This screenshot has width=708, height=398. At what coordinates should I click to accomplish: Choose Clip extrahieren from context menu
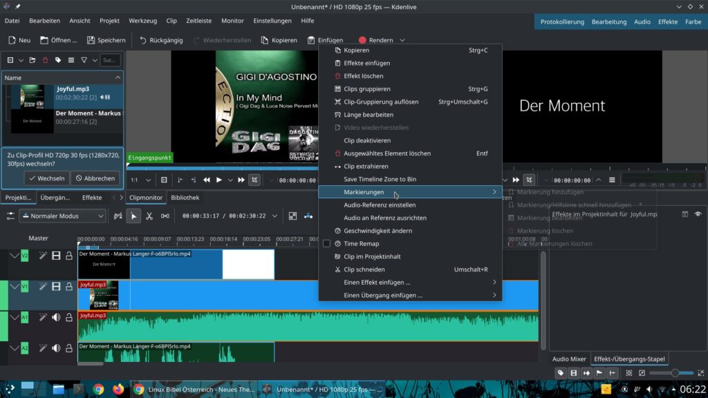click(x=410, y=166)
